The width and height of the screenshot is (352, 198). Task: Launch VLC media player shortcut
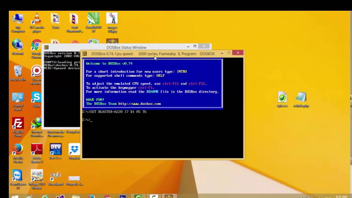tap(37, 23)
